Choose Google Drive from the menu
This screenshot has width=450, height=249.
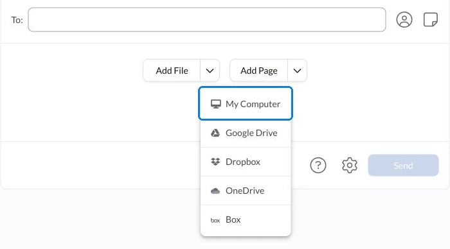pyautogui.click(x=246, y=133)
